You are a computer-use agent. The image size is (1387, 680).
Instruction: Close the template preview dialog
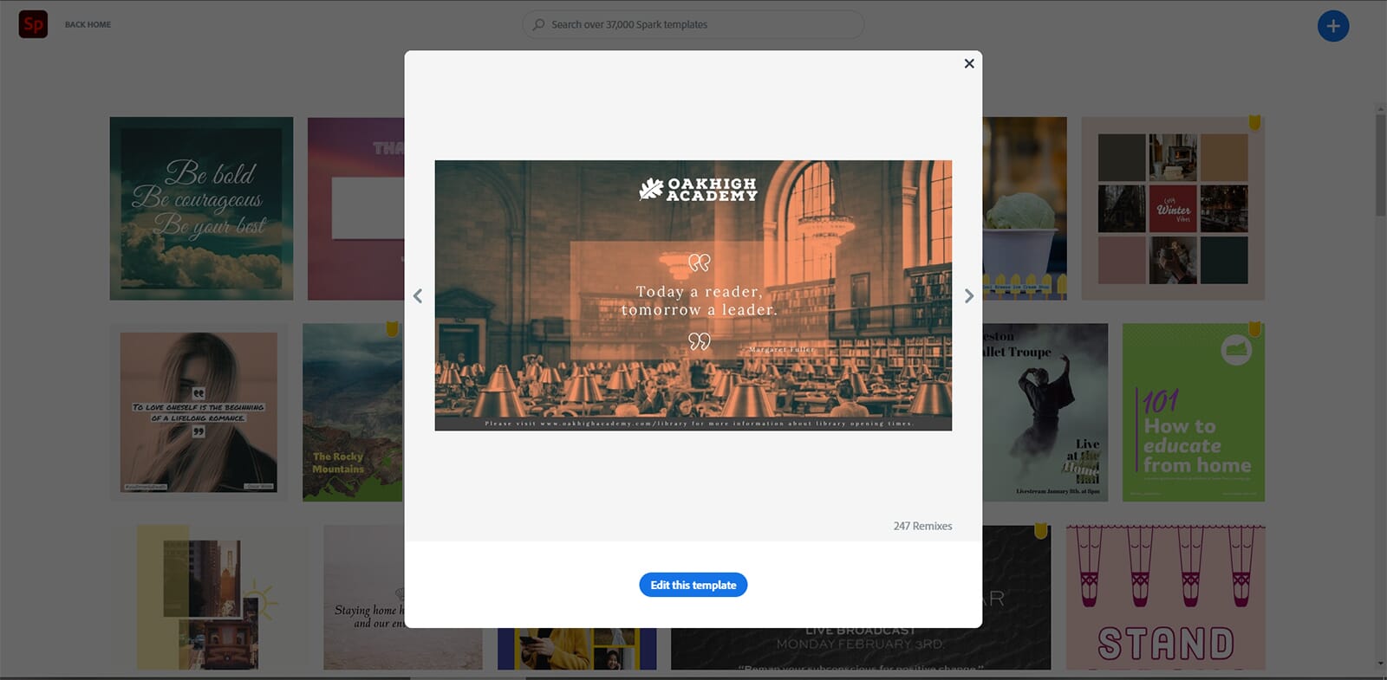pos(969,63)
